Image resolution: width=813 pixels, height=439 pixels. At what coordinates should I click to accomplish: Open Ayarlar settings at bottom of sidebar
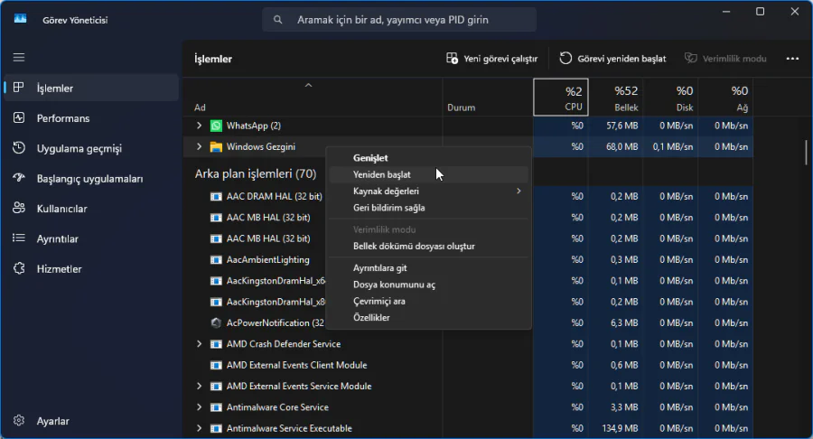91,421
